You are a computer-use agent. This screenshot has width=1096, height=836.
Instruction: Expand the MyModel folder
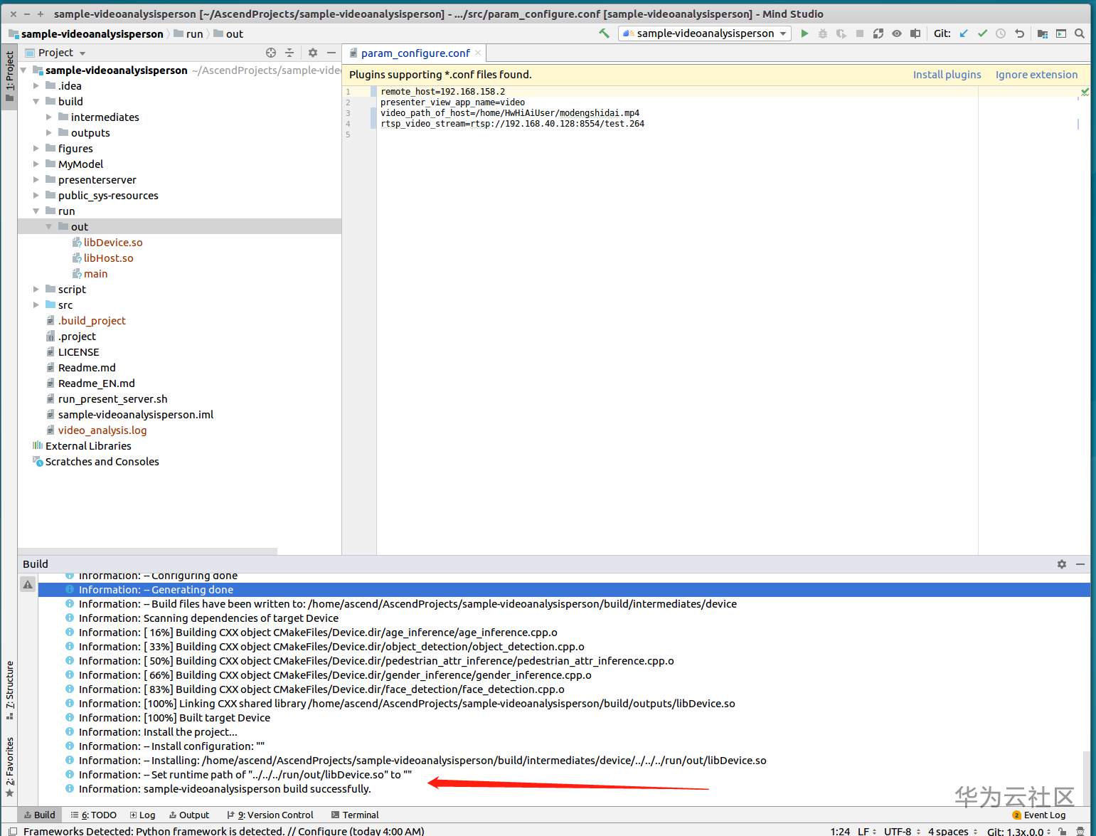point(36,164)
